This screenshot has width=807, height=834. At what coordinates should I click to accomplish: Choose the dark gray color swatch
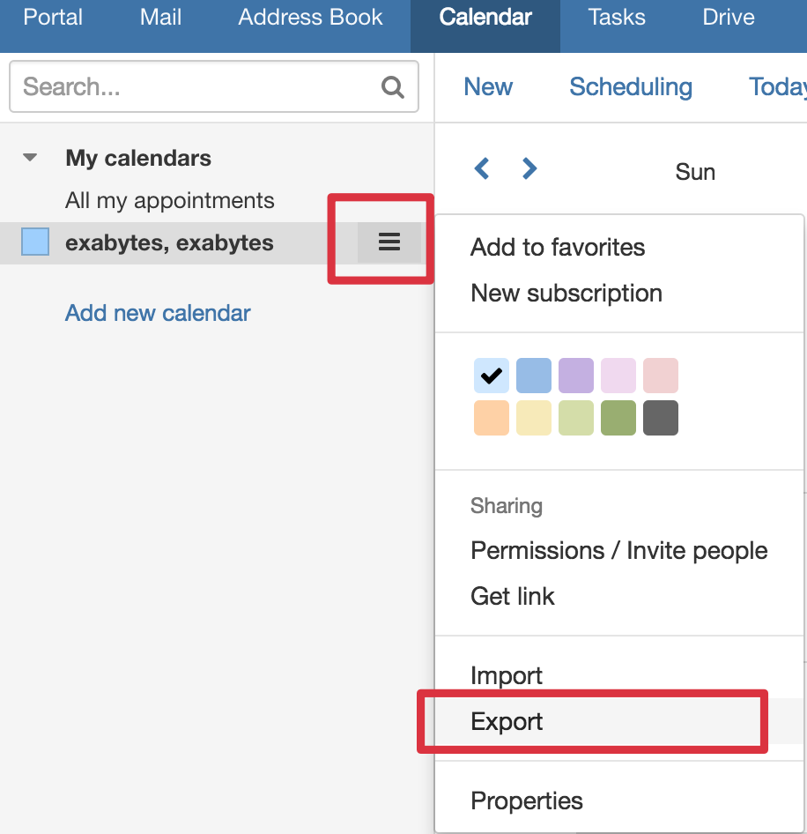coord(660,418)
